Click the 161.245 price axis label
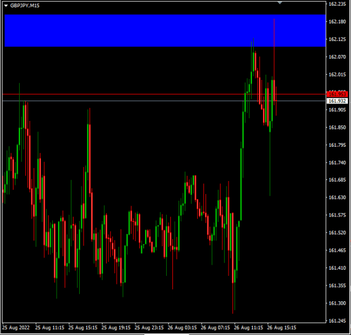 337,320
